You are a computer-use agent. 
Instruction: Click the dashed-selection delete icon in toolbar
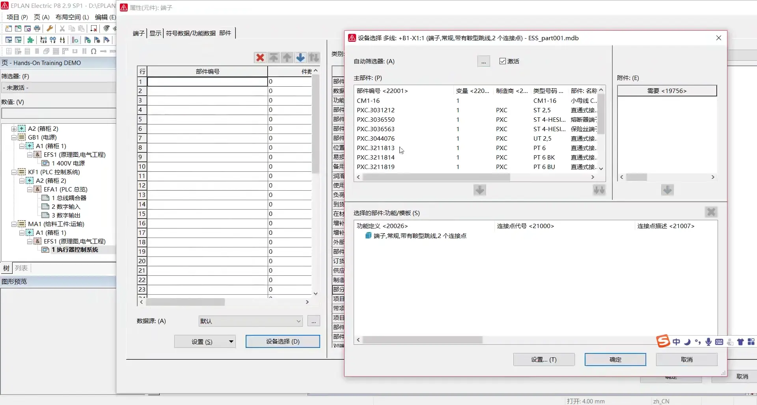click(x=94, y=28)
